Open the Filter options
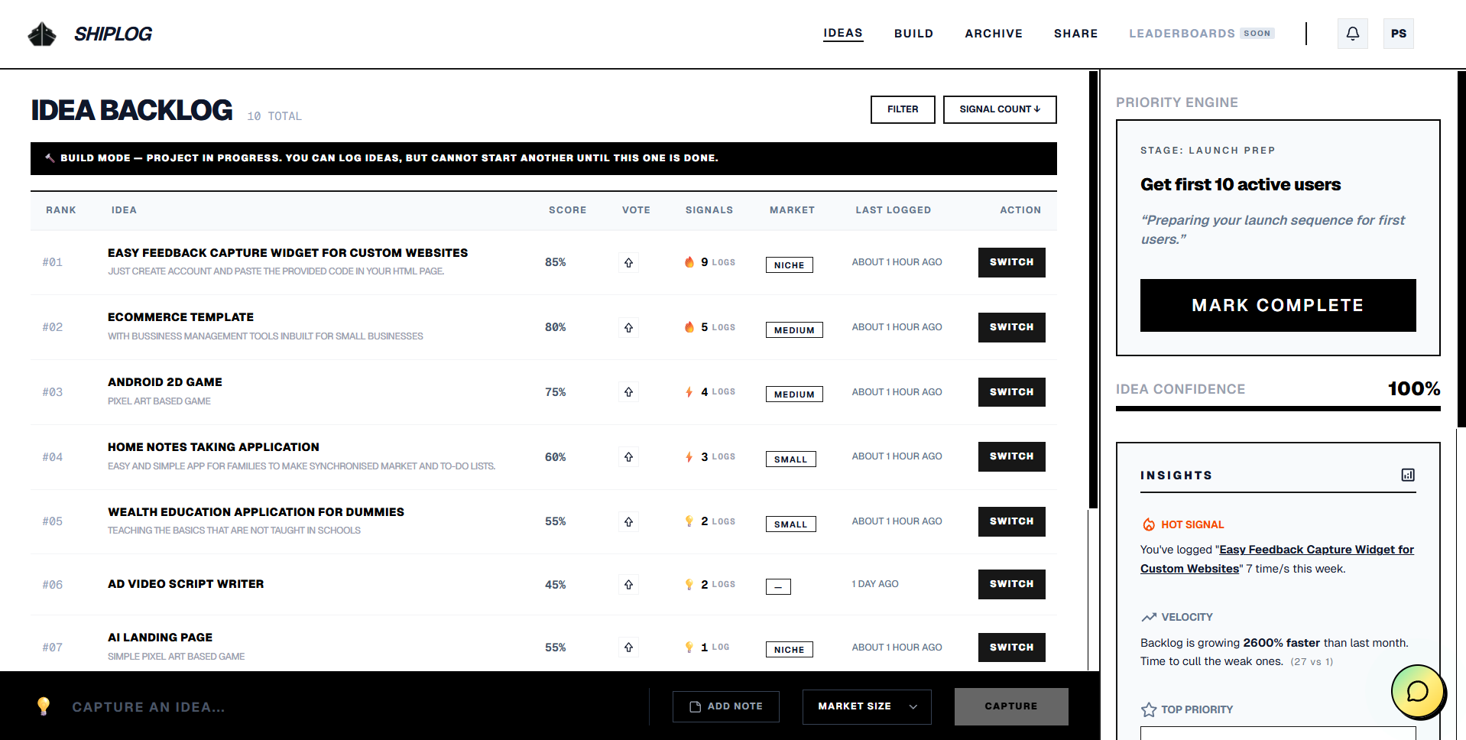 point(902,109)
